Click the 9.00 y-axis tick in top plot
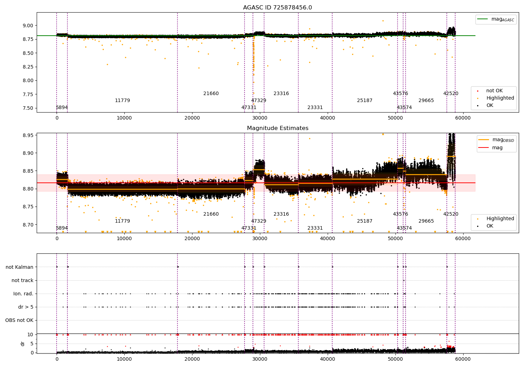The height and width of the screenshot is (367, 524). [x=28, y=26]
